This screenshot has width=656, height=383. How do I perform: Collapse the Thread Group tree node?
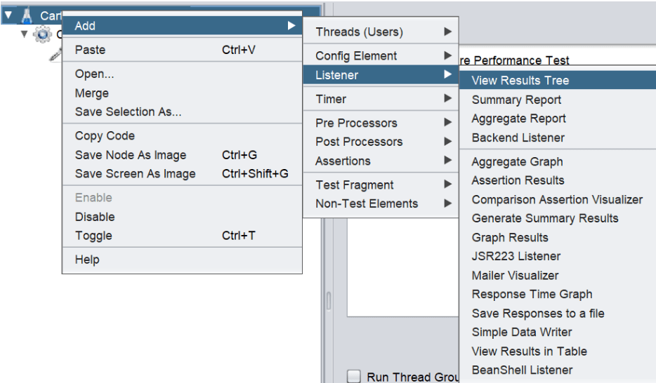pos(25,34)
